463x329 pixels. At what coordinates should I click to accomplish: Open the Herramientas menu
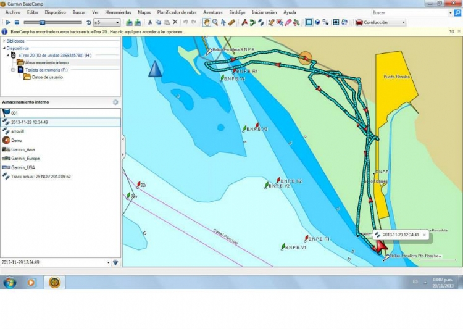(118, 12)
